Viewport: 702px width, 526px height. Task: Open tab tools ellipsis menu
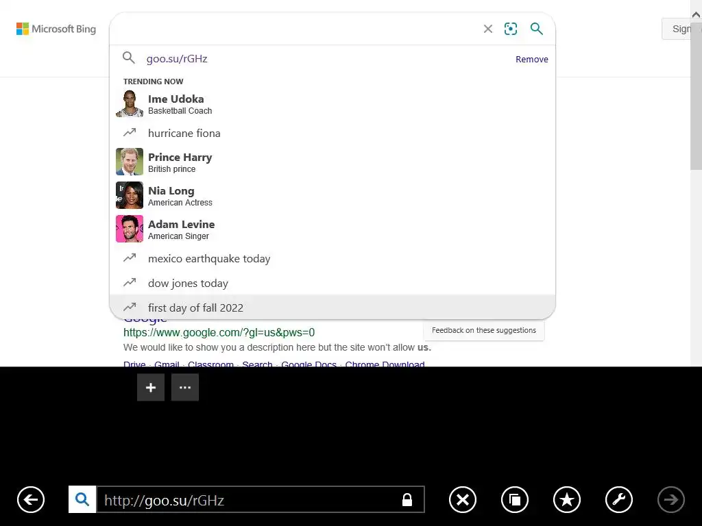tap(185, 388)
